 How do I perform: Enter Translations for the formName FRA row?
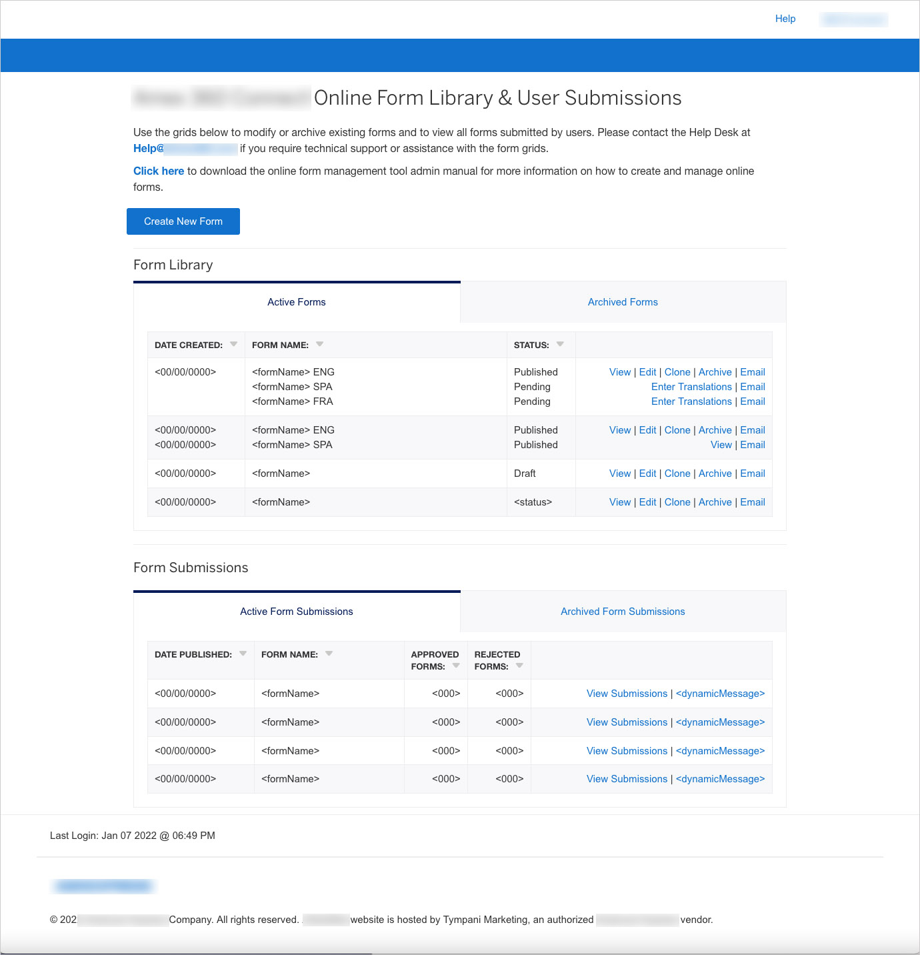[x=691, y=401]
